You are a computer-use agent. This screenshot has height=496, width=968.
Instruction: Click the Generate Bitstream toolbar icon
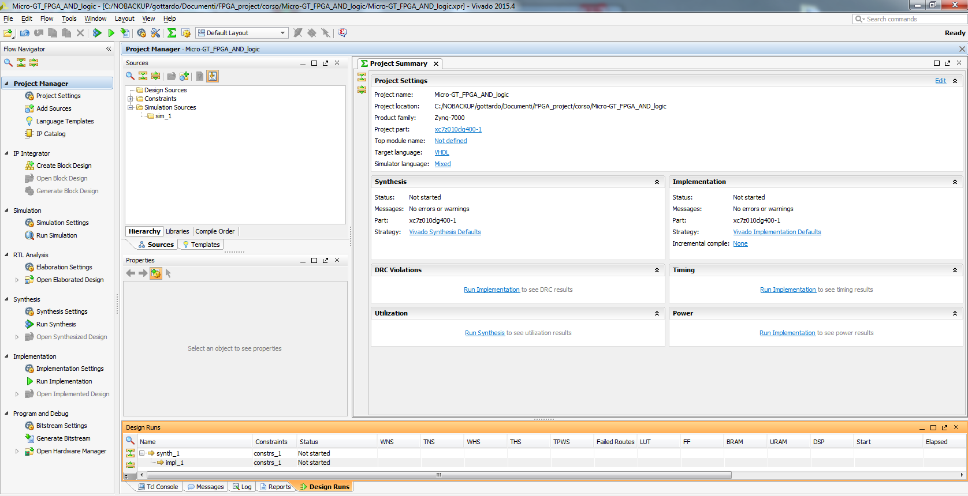click(x=125, y=33)
